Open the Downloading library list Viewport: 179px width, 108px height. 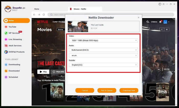click(x=14, y=65)
